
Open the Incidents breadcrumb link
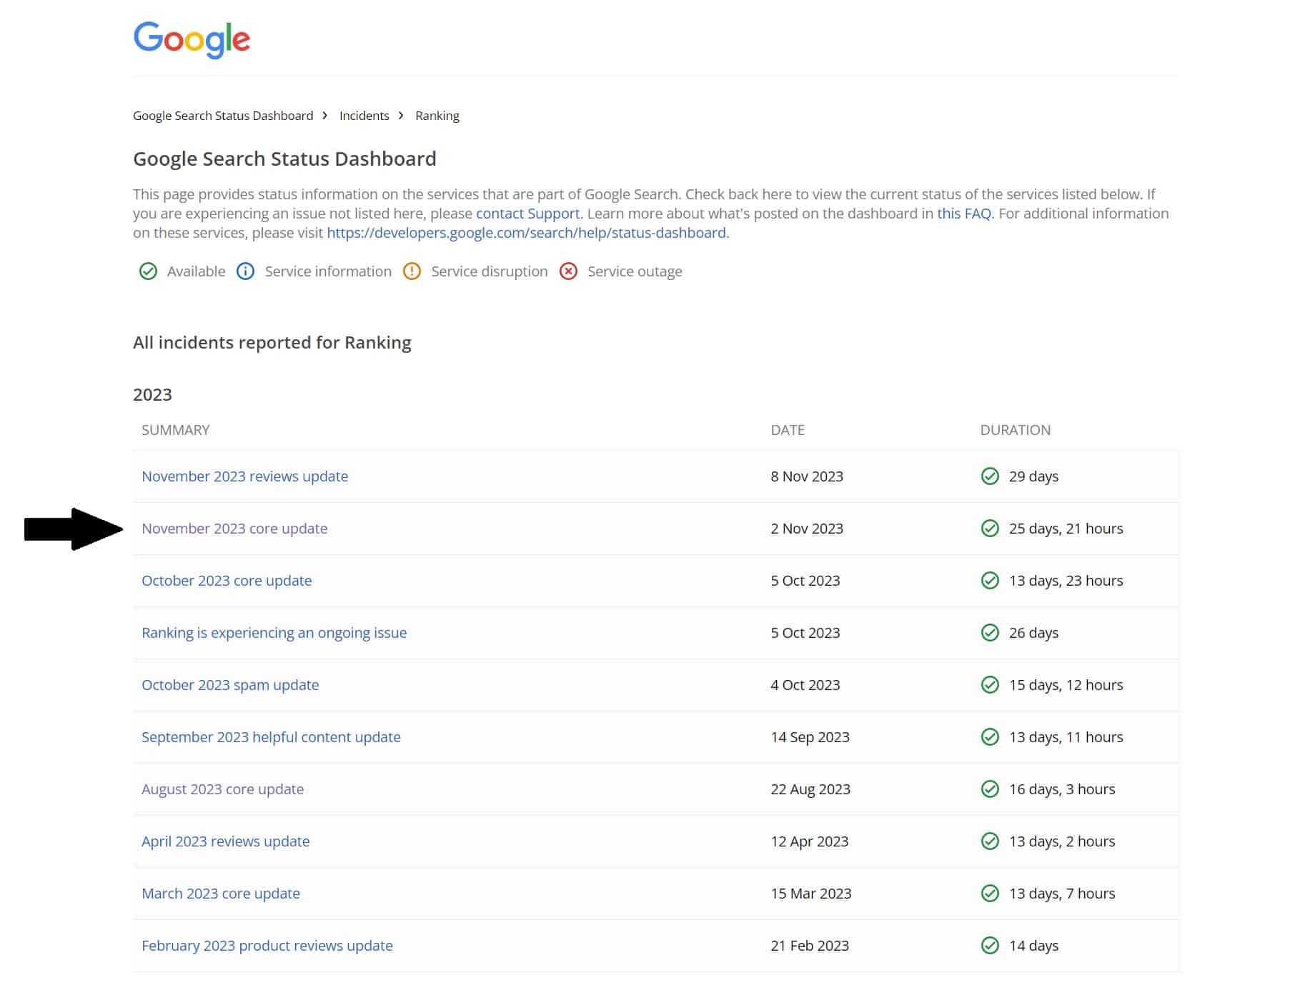click(x=364, y=116)
